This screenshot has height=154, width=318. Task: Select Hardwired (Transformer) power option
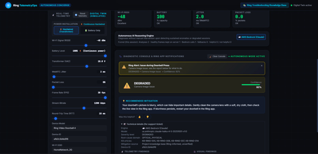click(66, 30)
